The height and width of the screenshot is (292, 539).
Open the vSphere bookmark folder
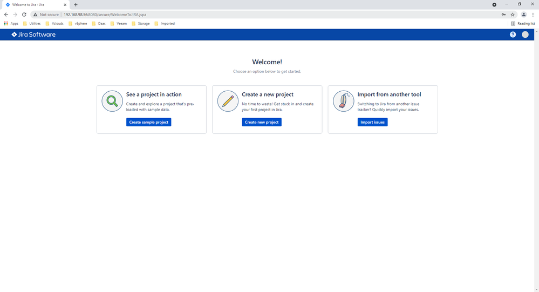(x=78, y=23)
